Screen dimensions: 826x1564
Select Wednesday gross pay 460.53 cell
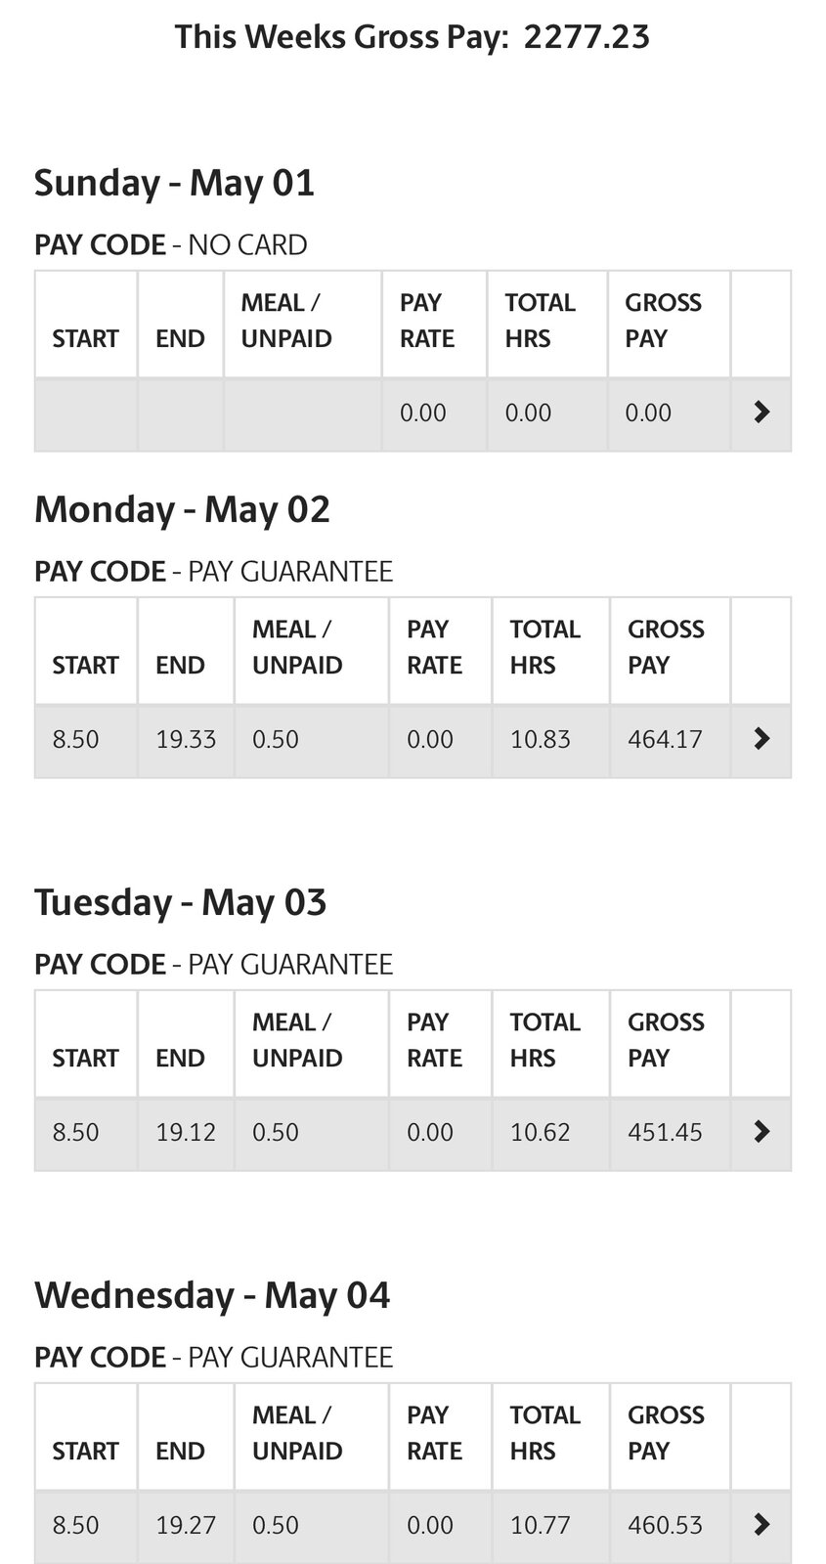[670, 1526]
